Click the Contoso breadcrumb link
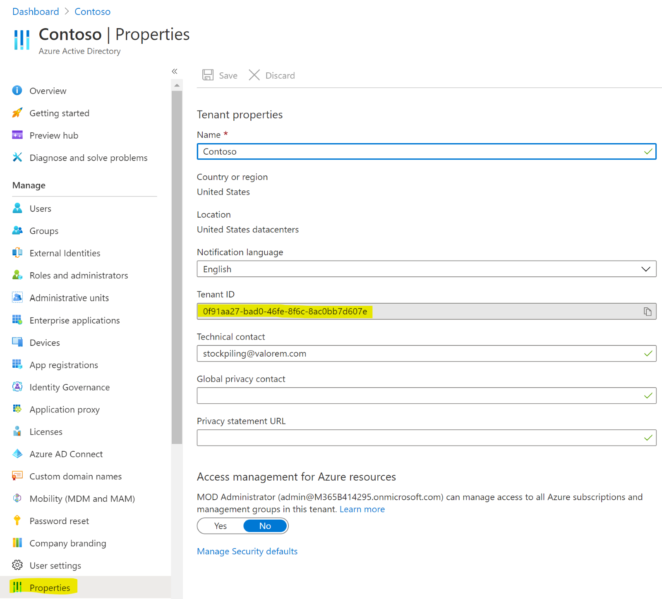662x599 pixels. click(92, 12)
